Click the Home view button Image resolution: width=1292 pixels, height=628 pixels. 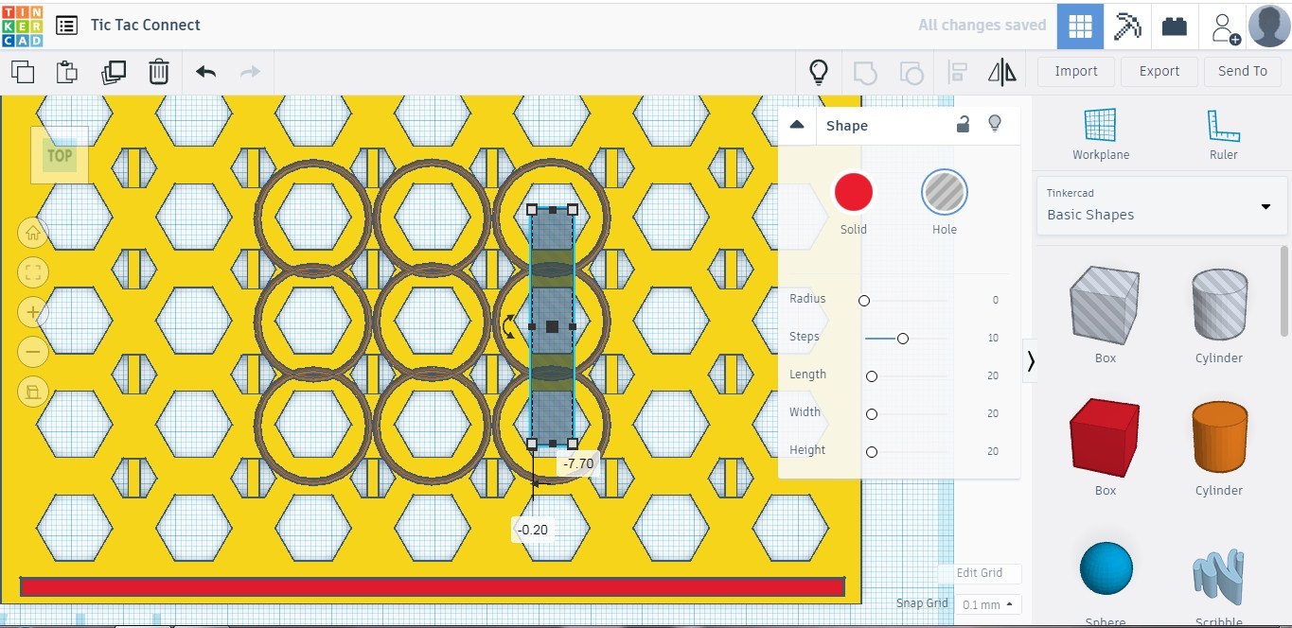click(33, 233)
